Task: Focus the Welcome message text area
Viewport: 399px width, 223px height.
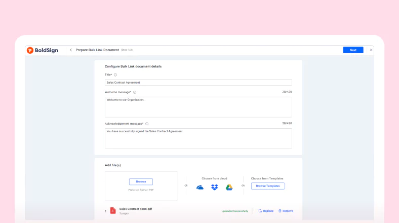Action: [198, 107]
